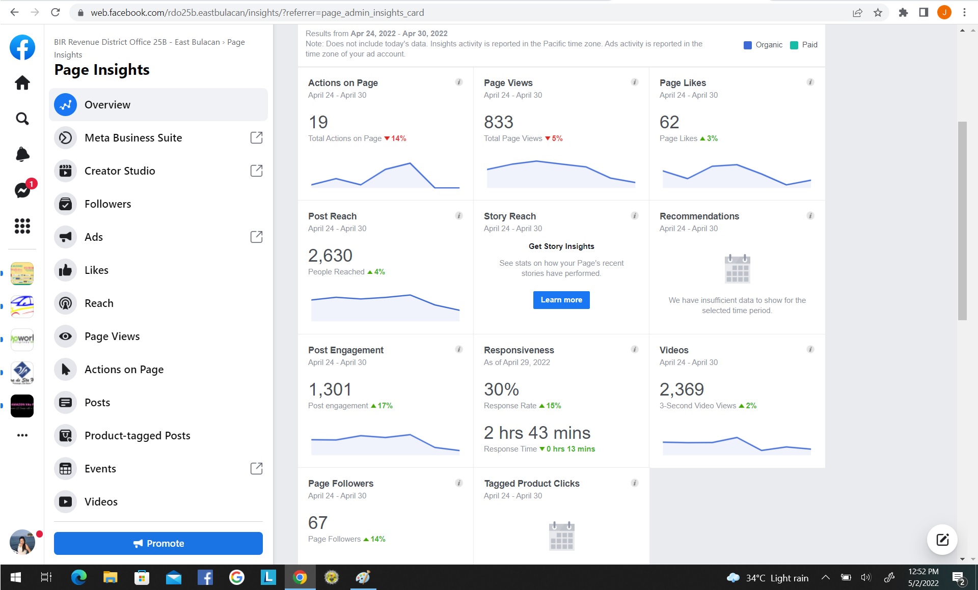Screen dimensions: 978x590
Task: Click info icon on Page Likes card
Action: coord(810,82)
